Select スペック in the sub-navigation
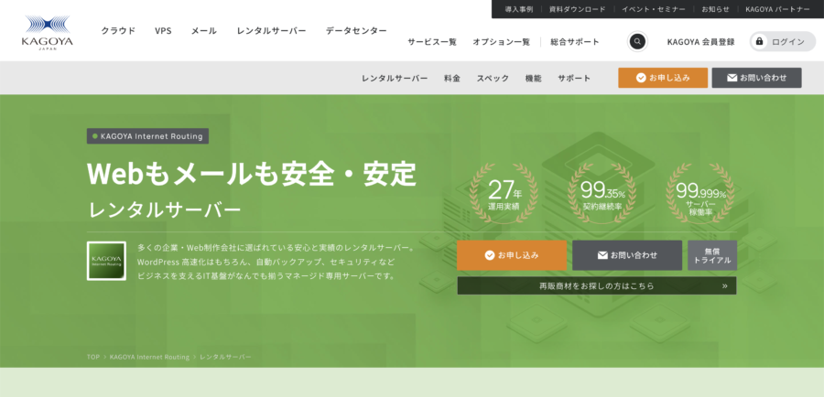Image resolution: width=824 pixels, height=397 pixels. click(x=493, y=79)
